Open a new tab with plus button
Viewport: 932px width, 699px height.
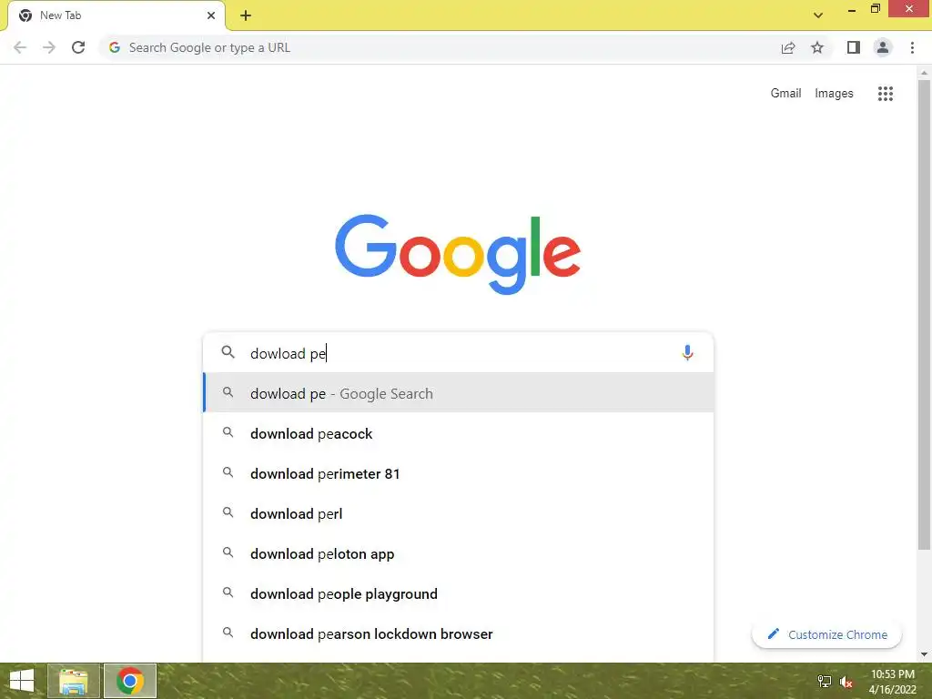point(246,15)
